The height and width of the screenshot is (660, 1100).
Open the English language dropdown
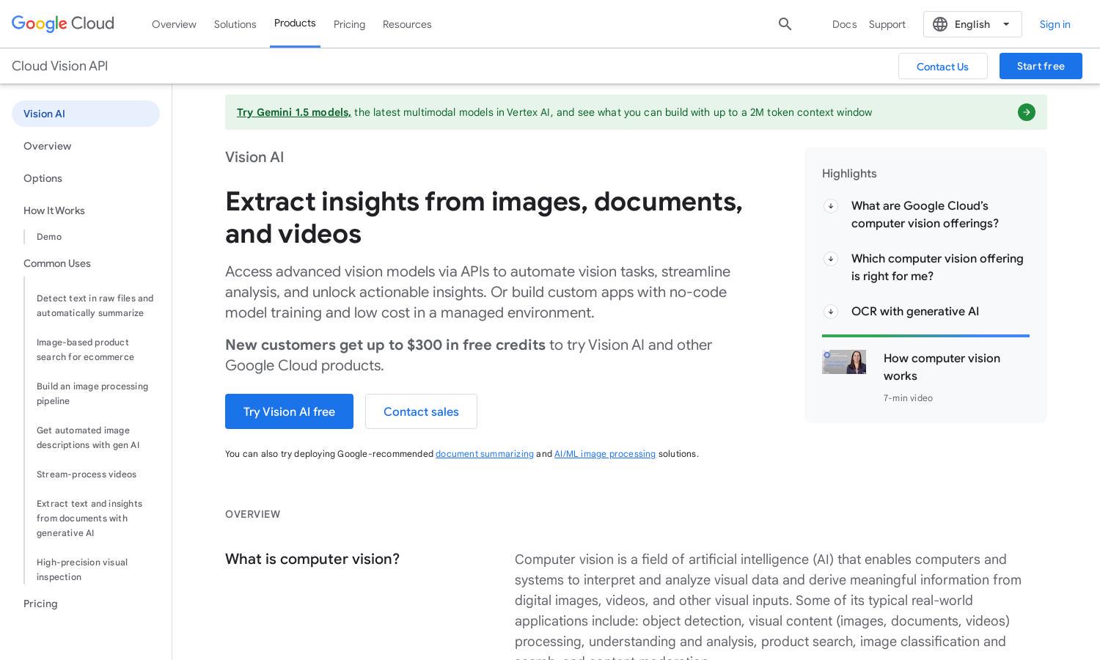coord(972,24)
